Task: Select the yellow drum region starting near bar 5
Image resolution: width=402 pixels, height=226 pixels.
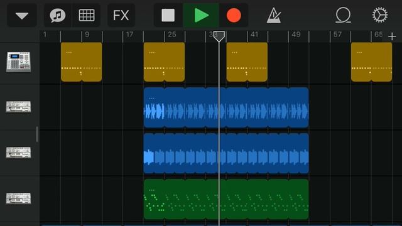Action: point(82,62)
